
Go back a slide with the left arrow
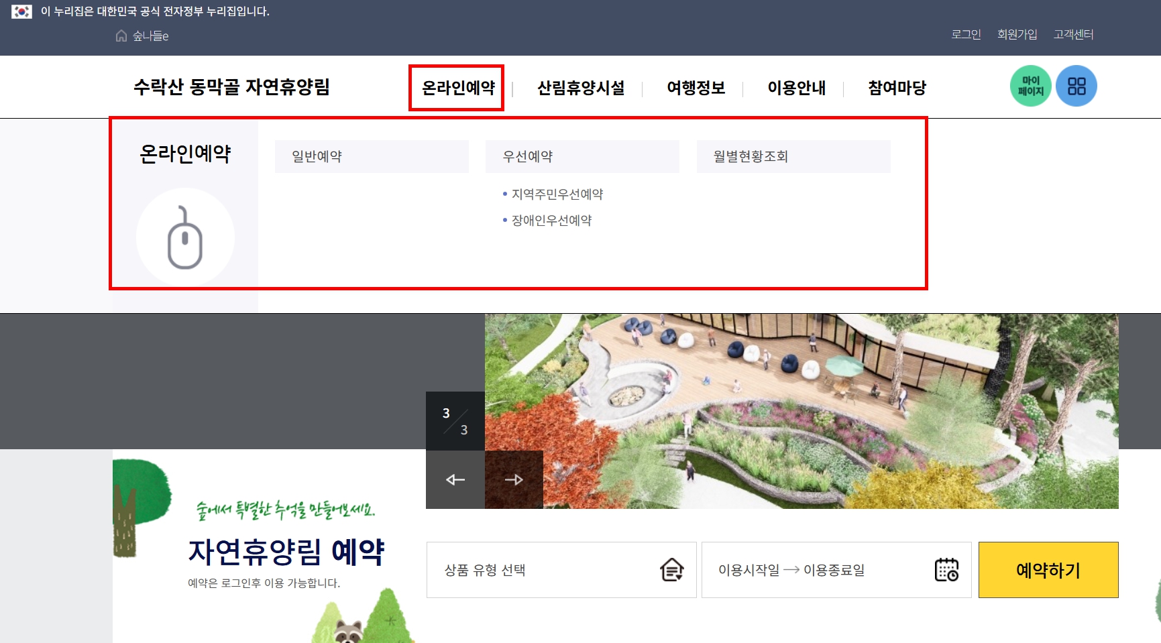(454, 479)
